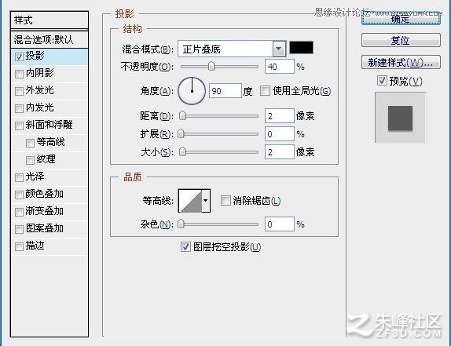Enable the 颜色叠加 color overlay checkbox

point(19,195)
